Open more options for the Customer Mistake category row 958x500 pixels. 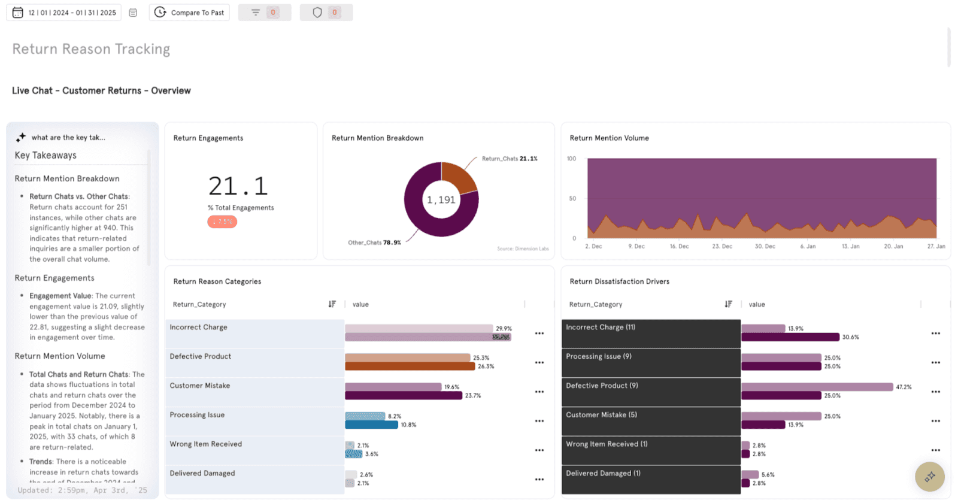(x=539, y=392)
